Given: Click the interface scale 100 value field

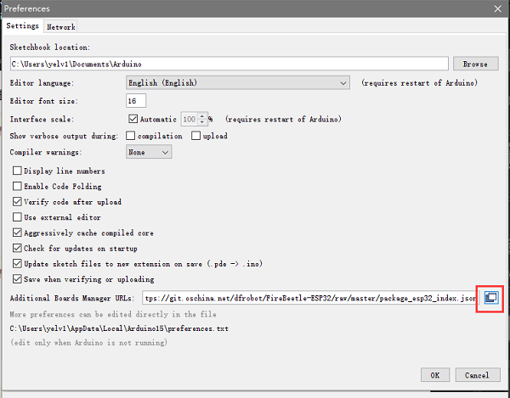Looking at the screenshot, I should pyautogui.click(x=190, y=119).
